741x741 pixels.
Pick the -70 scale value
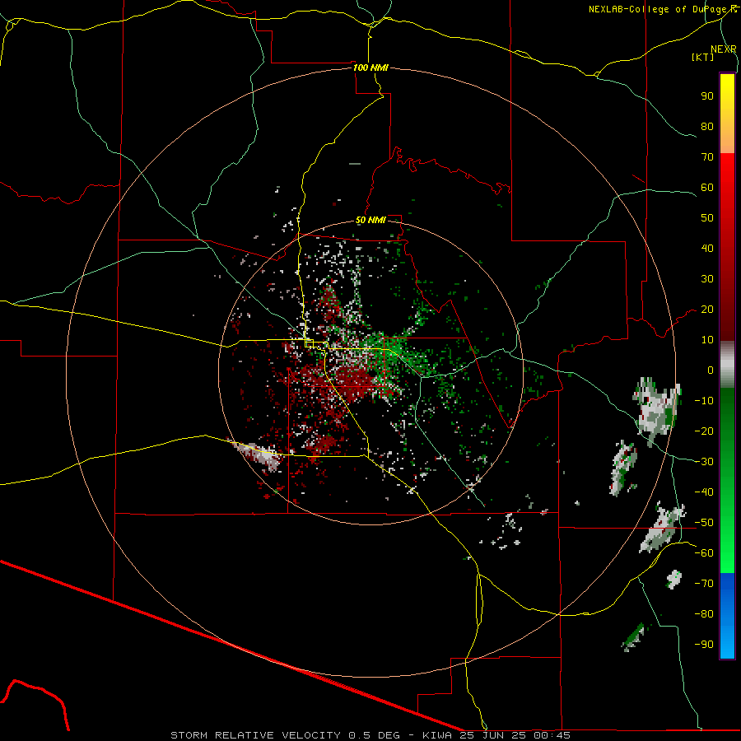[x=704, y=584]
